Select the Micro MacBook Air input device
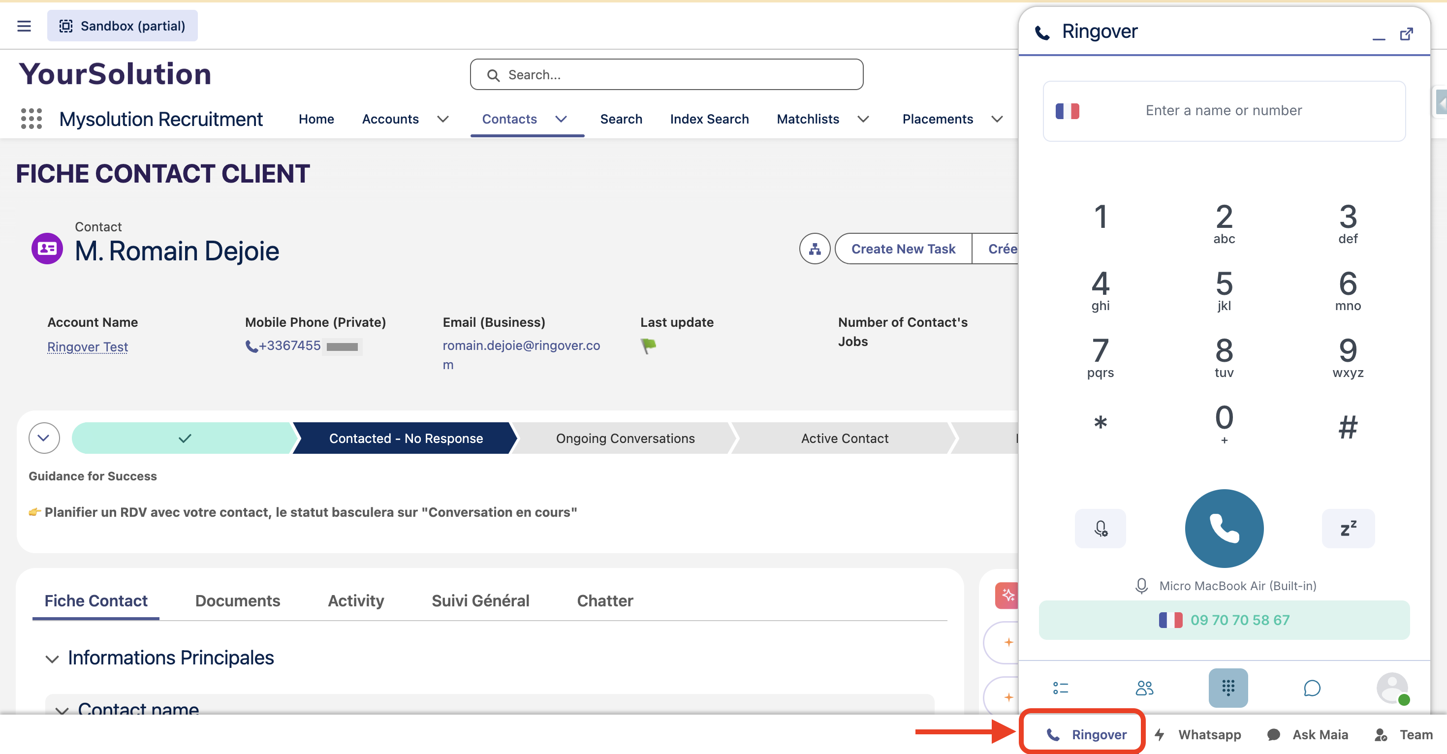The height and width of the screenshot is (754, 1447). point(1225,586)
